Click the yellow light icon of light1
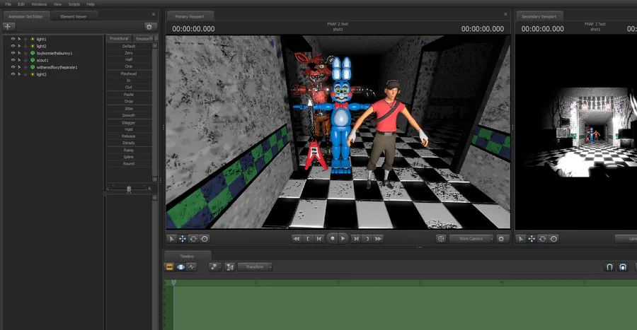The width and height of the screenshot is (637, 330). coord(33,39)
